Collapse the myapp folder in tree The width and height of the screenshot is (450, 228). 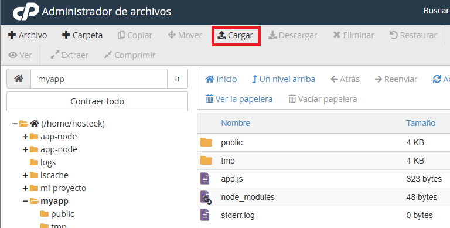coord(25,201)
